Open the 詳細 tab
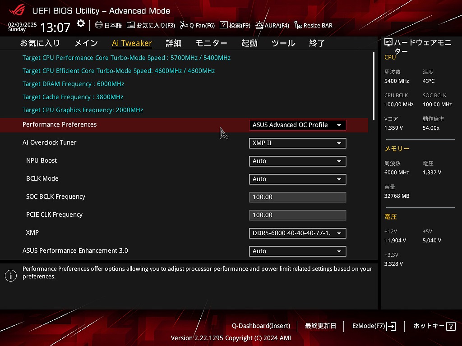Viewport: 462px width, 346px height. pyautogui.click(x=174, y=43)
